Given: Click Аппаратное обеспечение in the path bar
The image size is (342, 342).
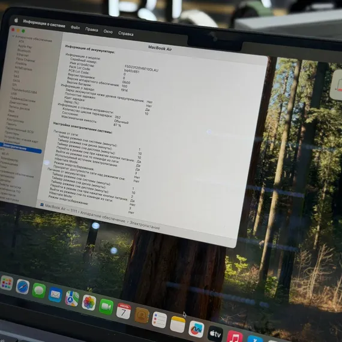Looking at the screenshot, I should coord(103,217).
